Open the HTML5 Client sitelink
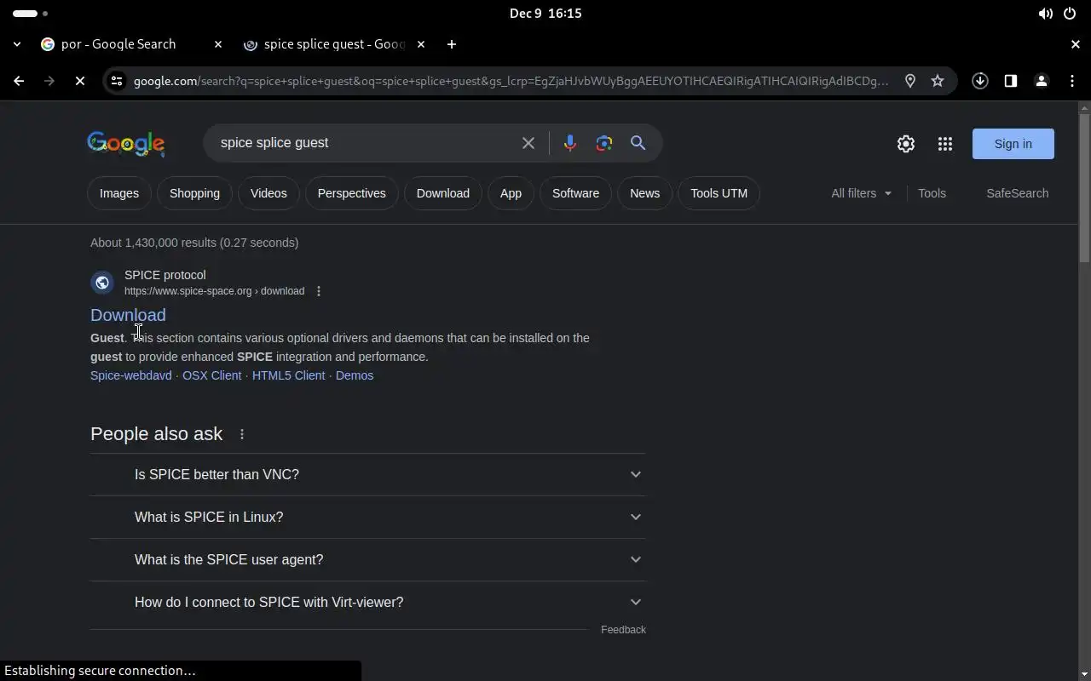This screenshot has height=681, width=1091. click(x=288, y=375)
